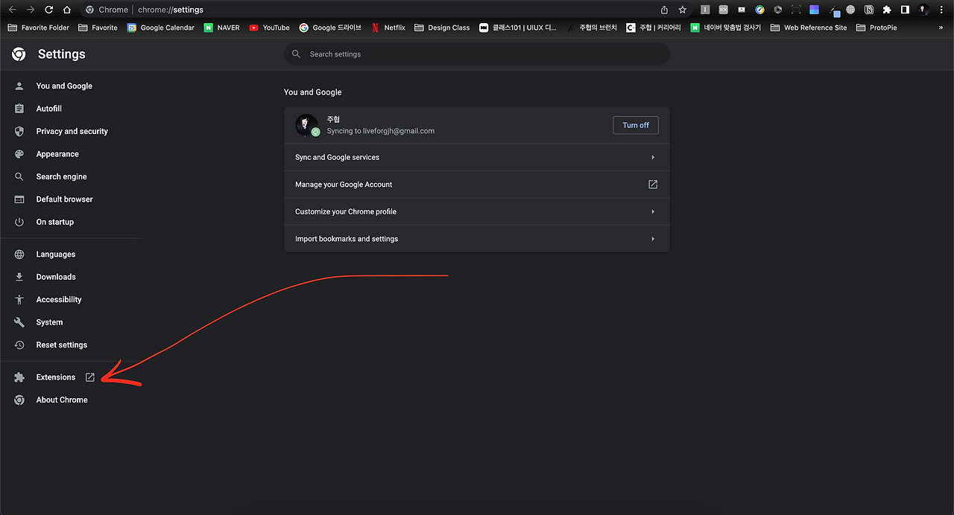
Task: Open the YouTube bookmark
Action: tap(270, 28)
